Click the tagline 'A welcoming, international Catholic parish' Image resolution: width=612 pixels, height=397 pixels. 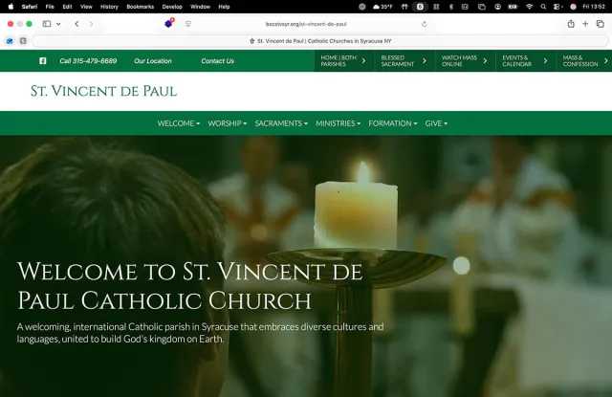(x=200, y=333)
